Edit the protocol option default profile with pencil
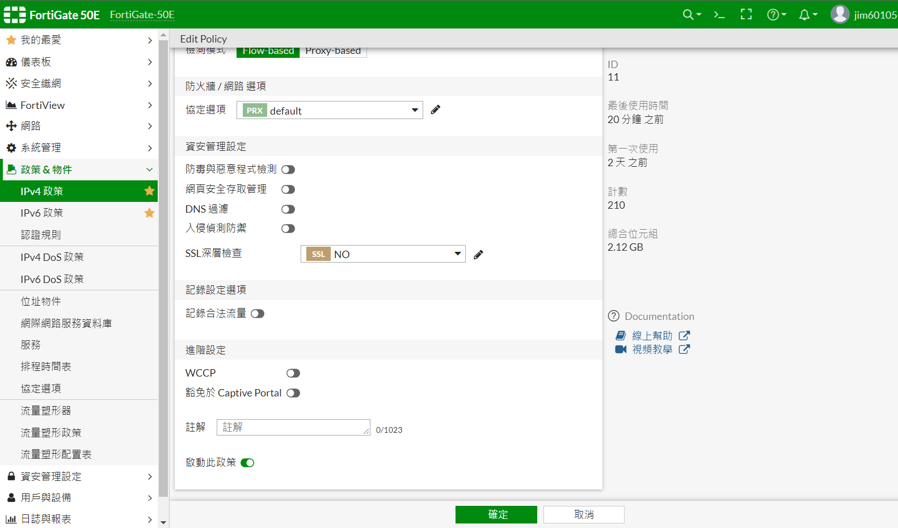 435,110
